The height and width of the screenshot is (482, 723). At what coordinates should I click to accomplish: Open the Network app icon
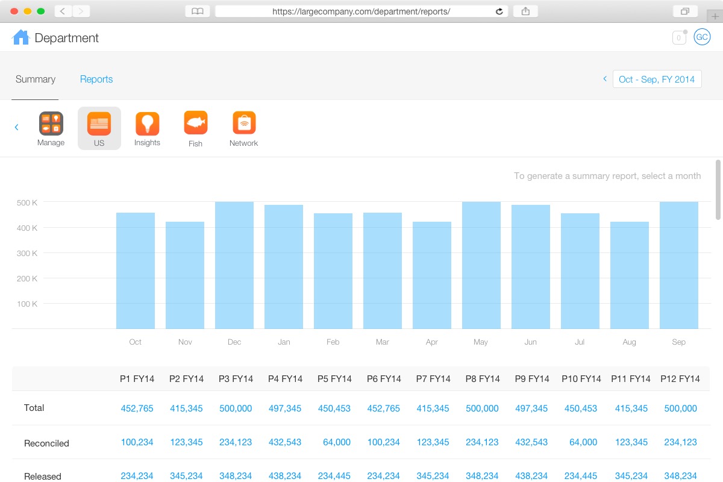(244, 123)
